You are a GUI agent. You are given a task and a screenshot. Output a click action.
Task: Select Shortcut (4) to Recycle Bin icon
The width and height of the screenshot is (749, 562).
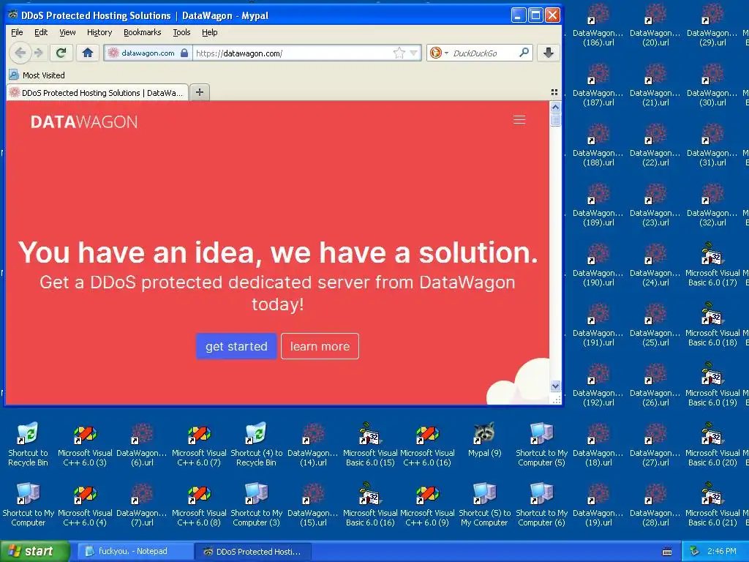tap(257, 444)
